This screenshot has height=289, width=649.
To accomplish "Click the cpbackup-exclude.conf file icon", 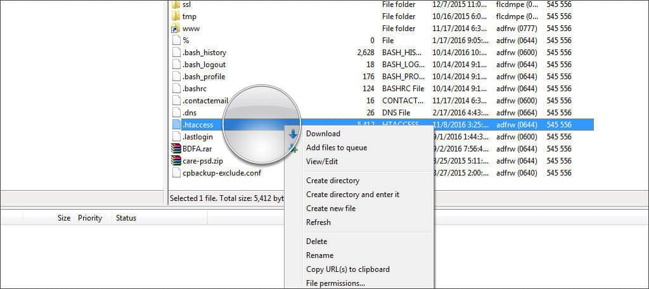I will click(176, 172).
